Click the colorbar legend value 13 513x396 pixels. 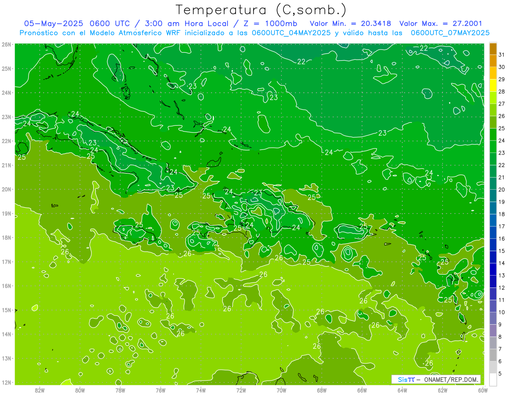click(501, 275)
